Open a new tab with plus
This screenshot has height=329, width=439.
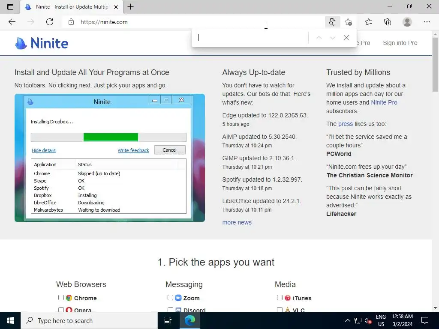click(x=130, y=7)
